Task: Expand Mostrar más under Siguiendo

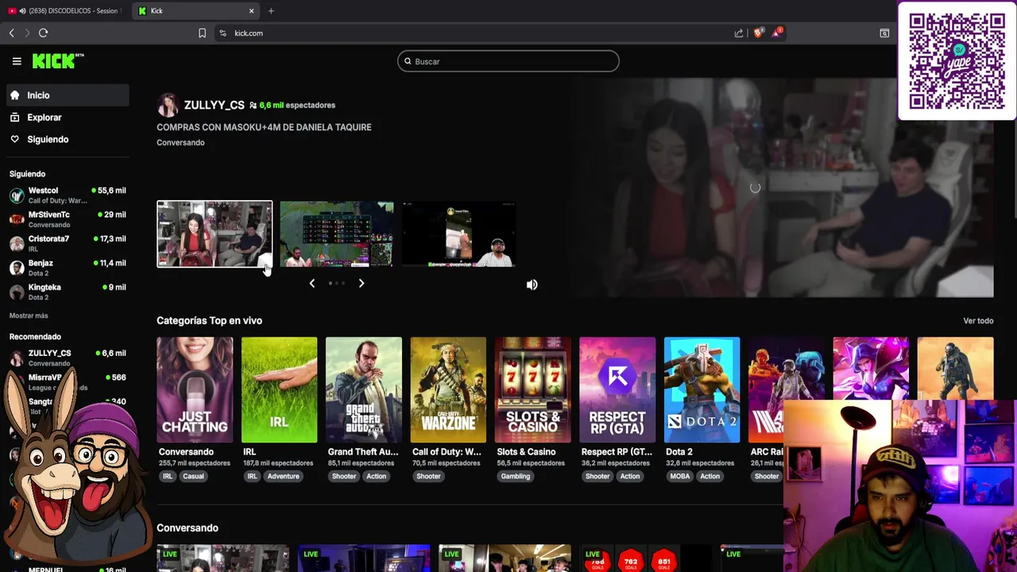Action: [x=29, y=315]
